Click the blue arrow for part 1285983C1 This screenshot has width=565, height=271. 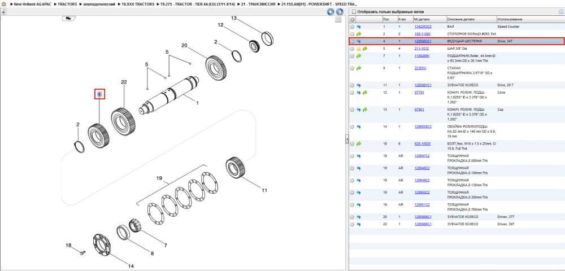[359, 41]
